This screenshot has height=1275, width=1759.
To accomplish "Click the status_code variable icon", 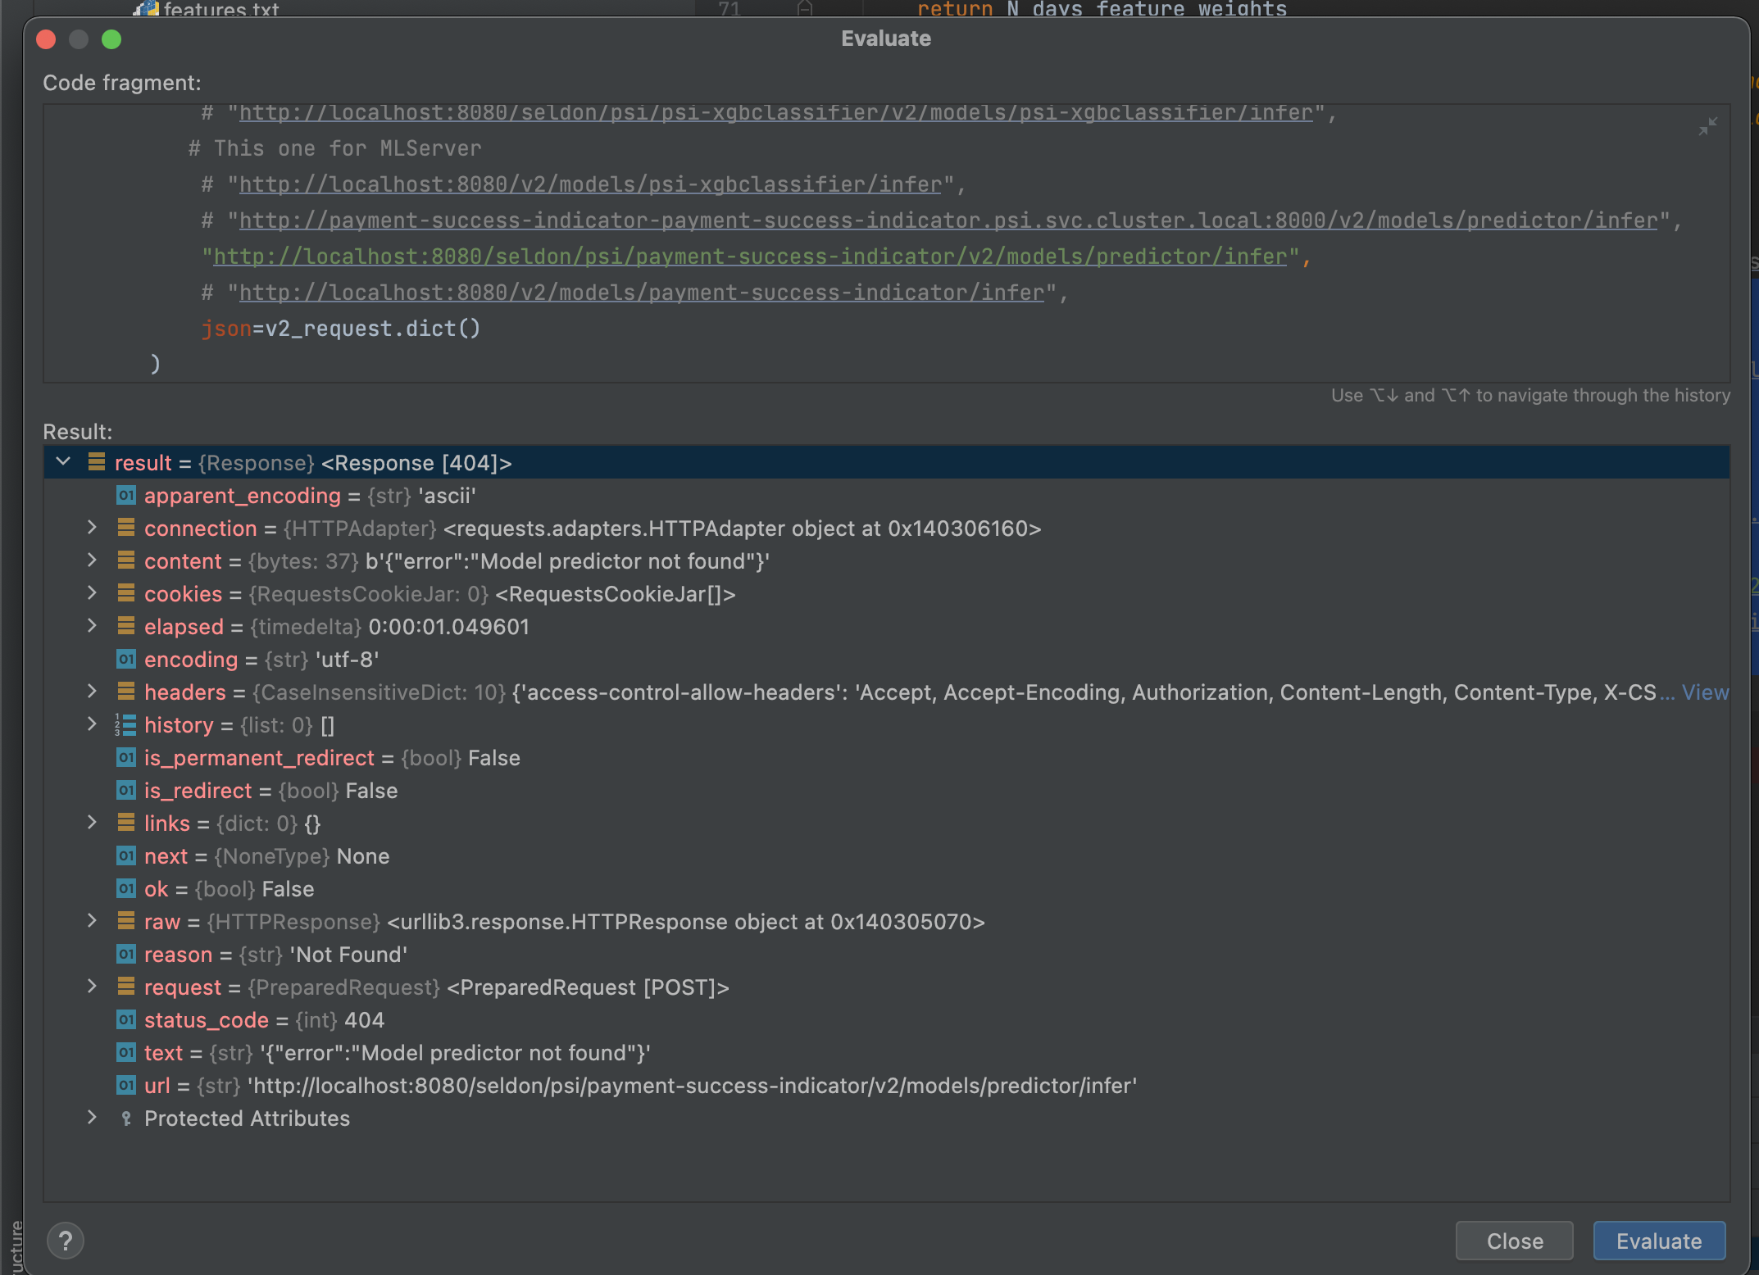I will pyautogui.click(x=126, y=1020).
